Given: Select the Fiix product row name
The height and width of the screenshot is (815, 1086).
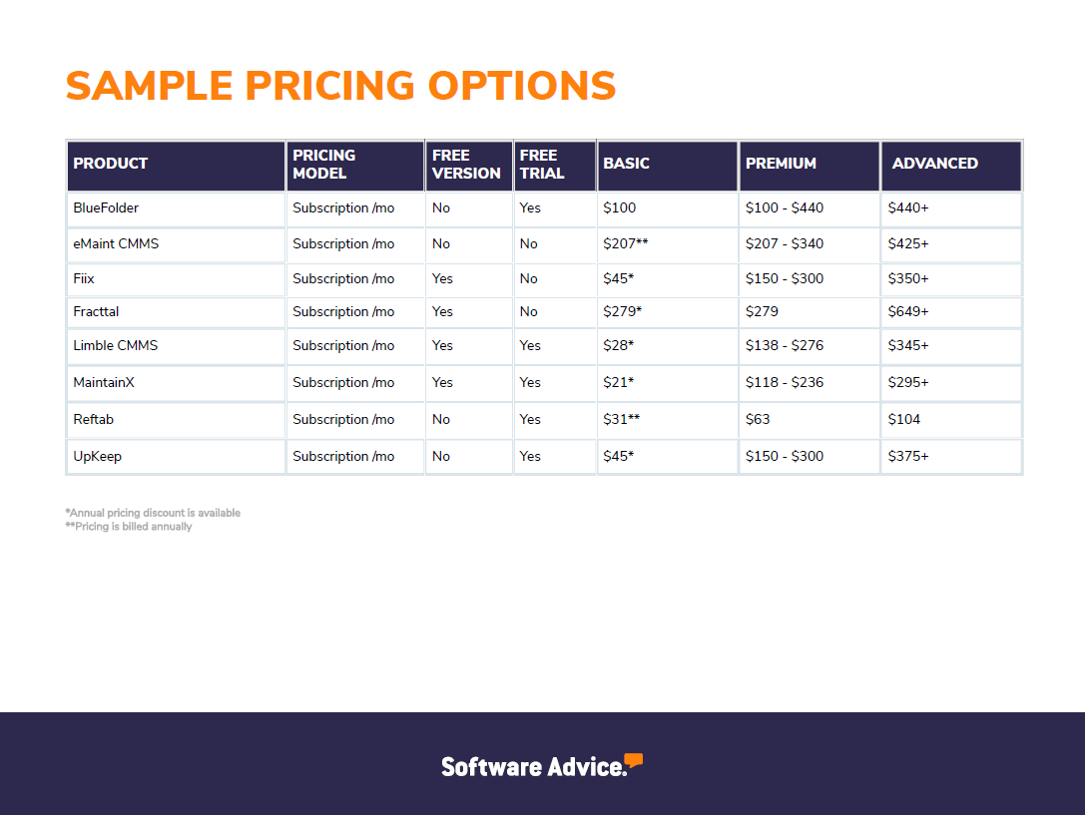Looking at the screenshot, I should pyautogui.click(x=84, y=278).
